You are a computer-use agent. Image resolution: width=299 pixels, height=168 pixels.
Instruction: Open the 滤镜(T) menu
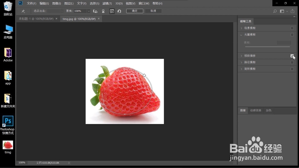tap(107, 3)
